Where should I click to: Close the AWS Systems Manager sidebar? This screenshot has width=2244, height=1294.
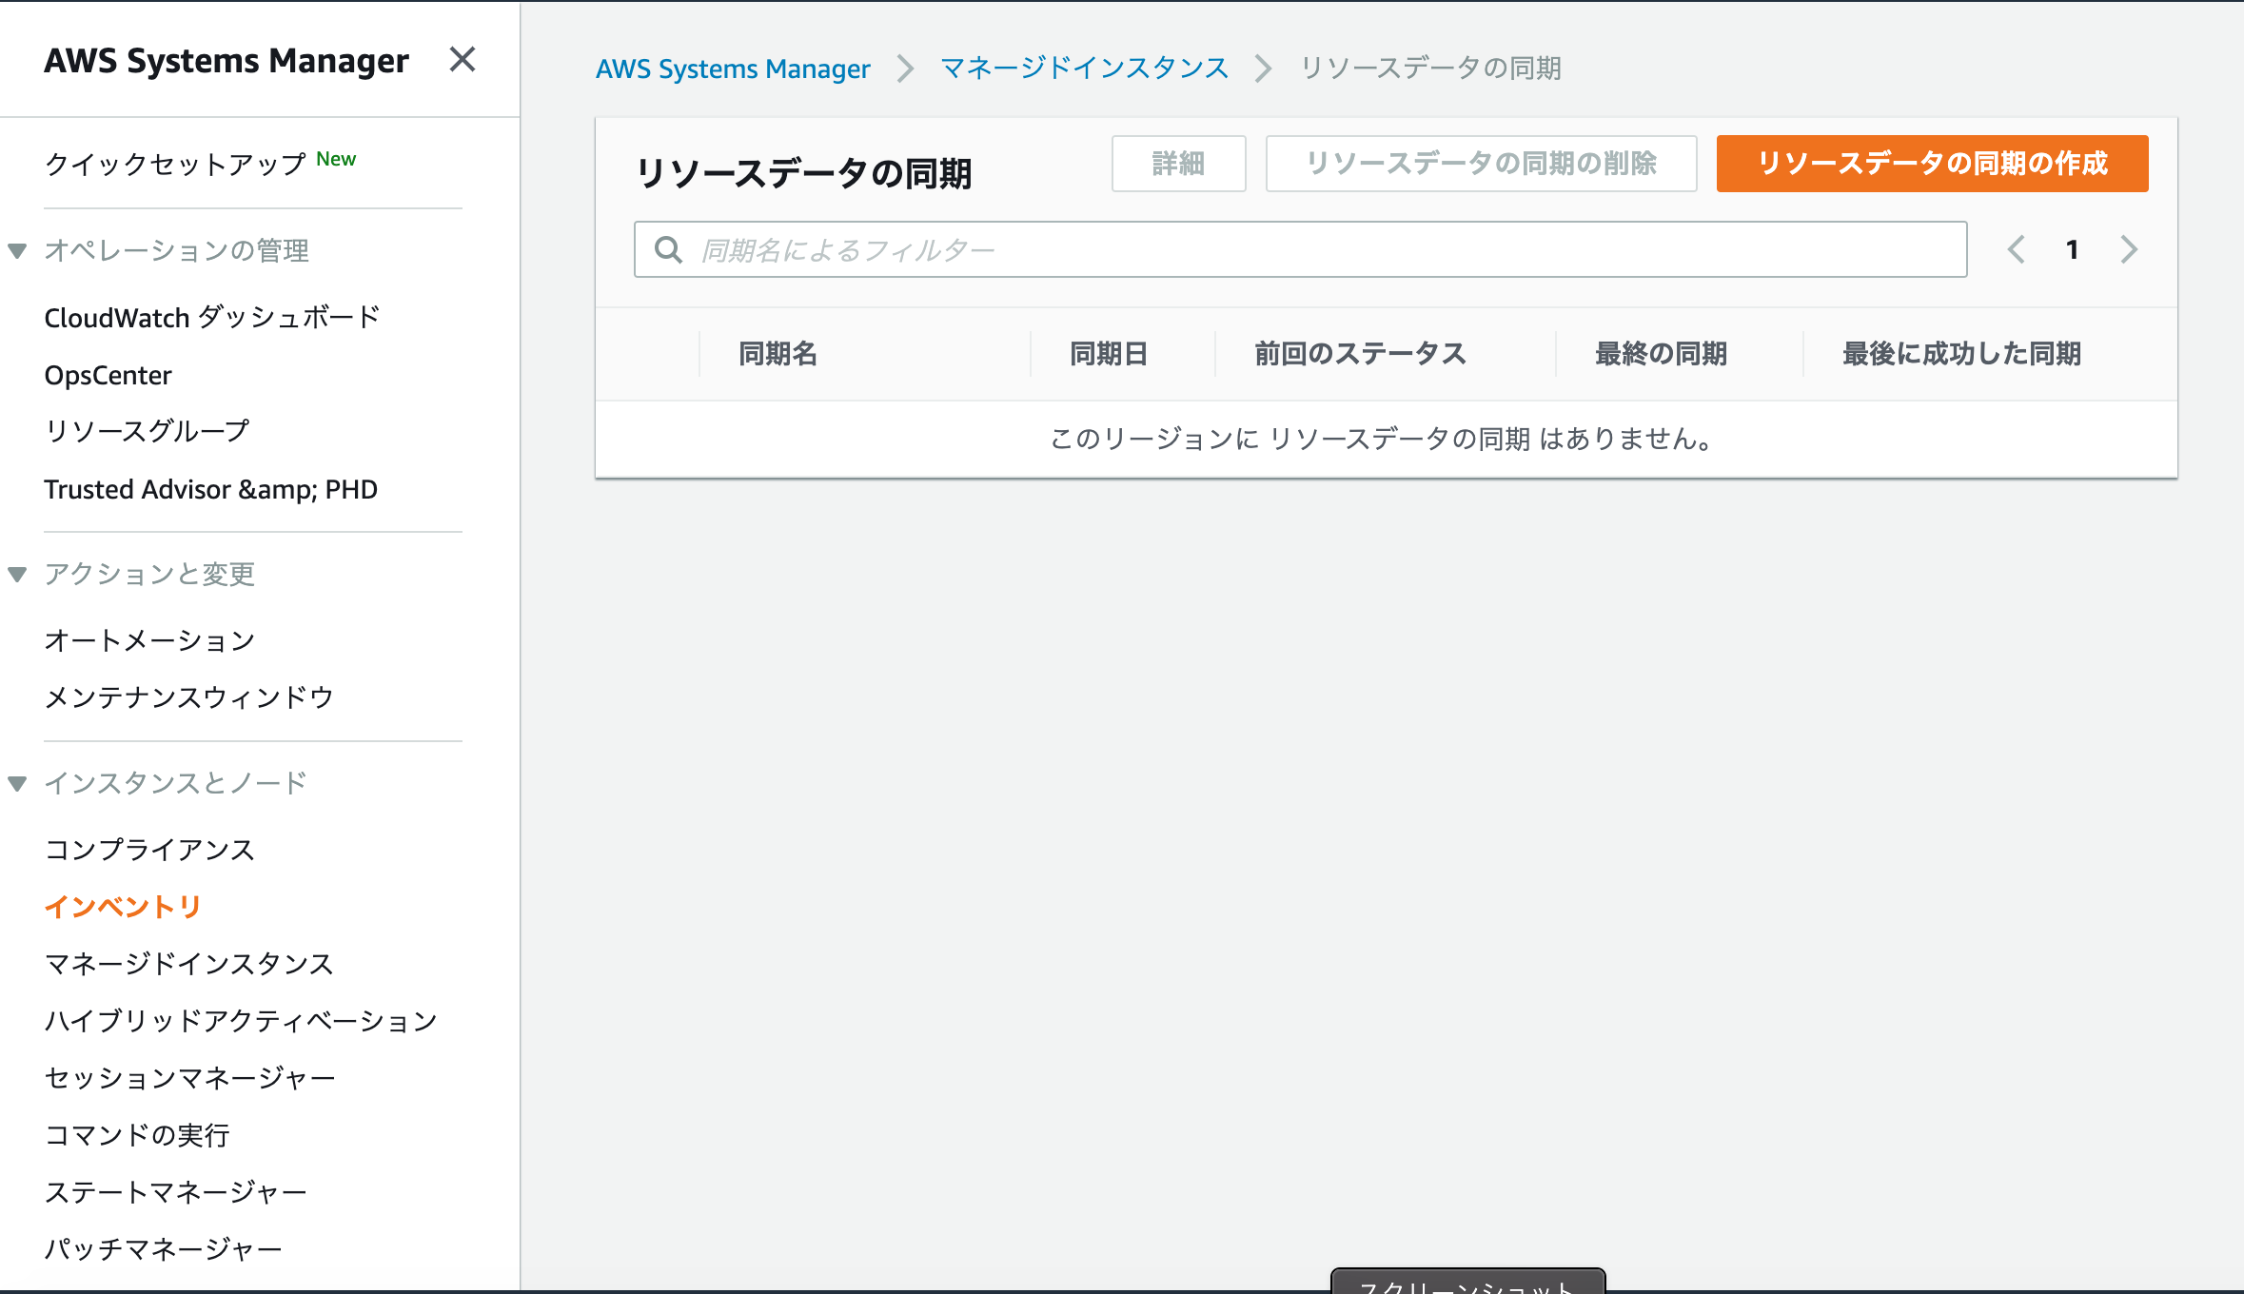[463, 60]
